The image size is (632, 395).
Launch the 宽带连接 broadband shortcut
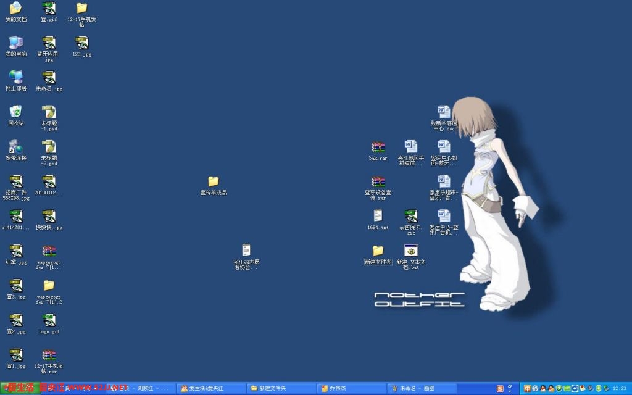(x=15, y=150)
